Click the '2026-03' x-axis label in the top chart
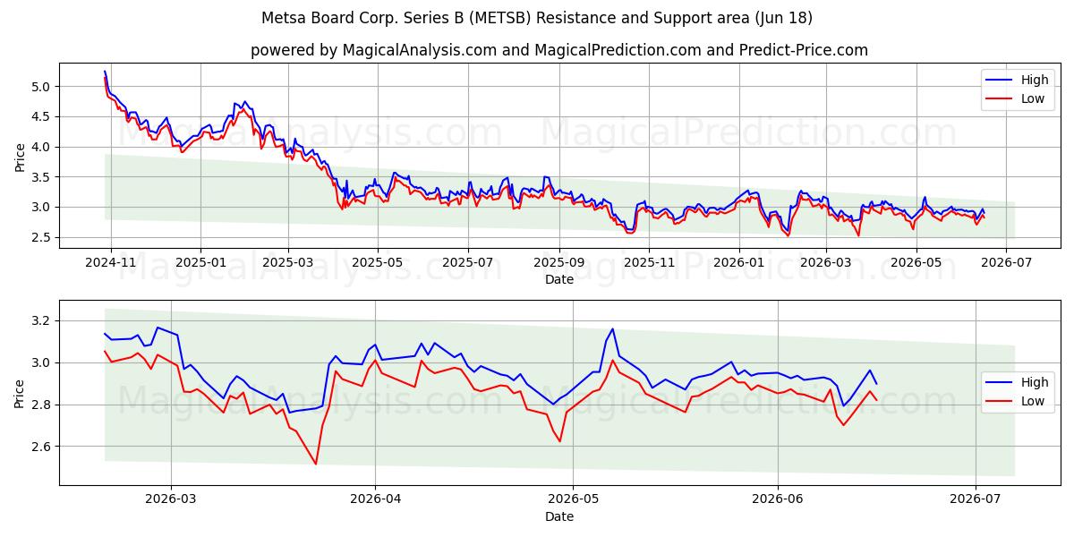Image resolution: width=1074 pixels, height=537 pixels. [x=825, y=262]
